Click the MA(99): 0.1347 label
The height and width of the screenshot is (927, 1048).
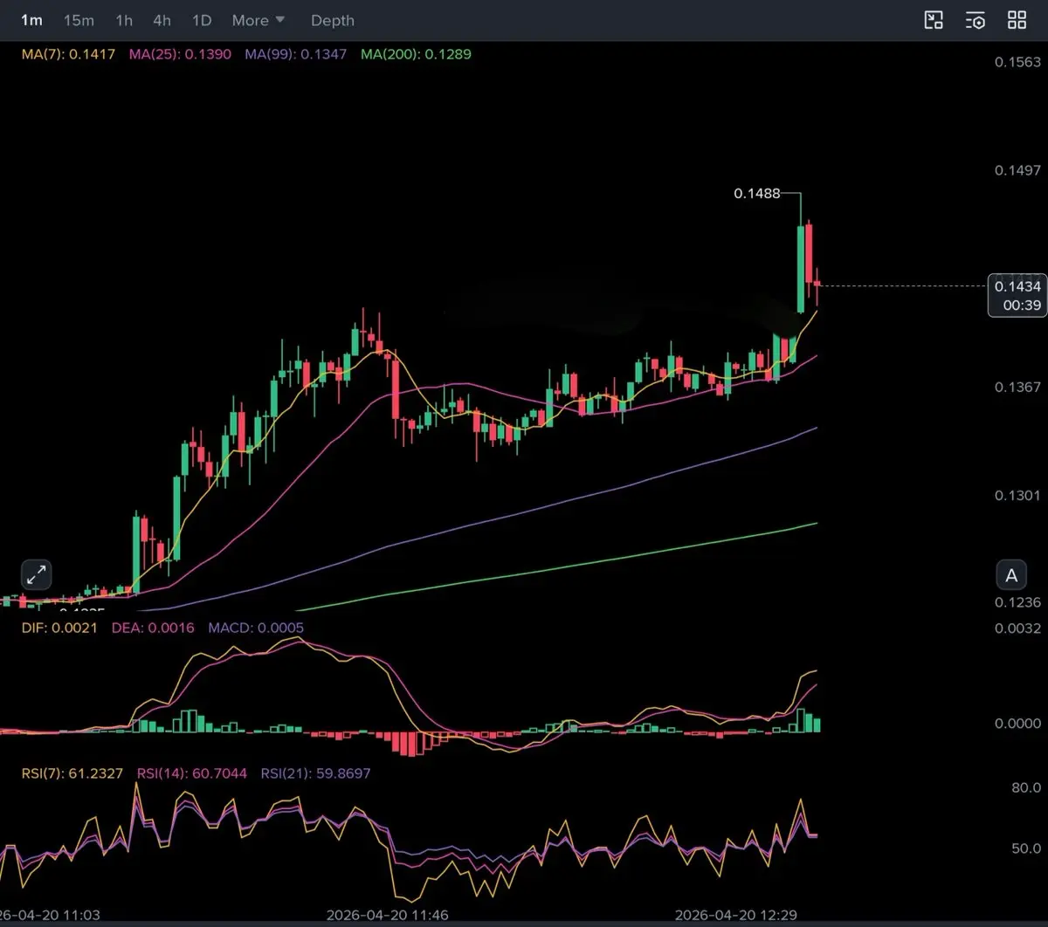coord(295,54)
